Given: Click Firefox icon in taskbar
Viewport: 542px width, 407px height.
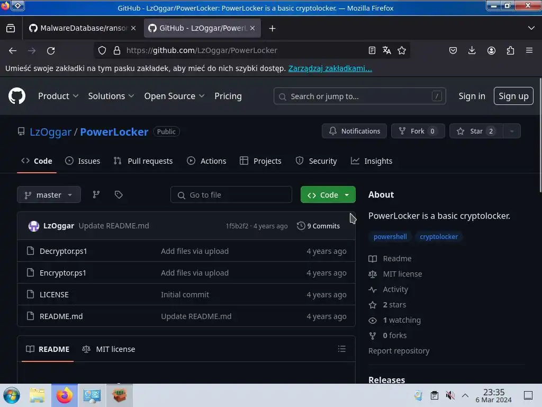Looking at the screenshot, I should 65,395.
